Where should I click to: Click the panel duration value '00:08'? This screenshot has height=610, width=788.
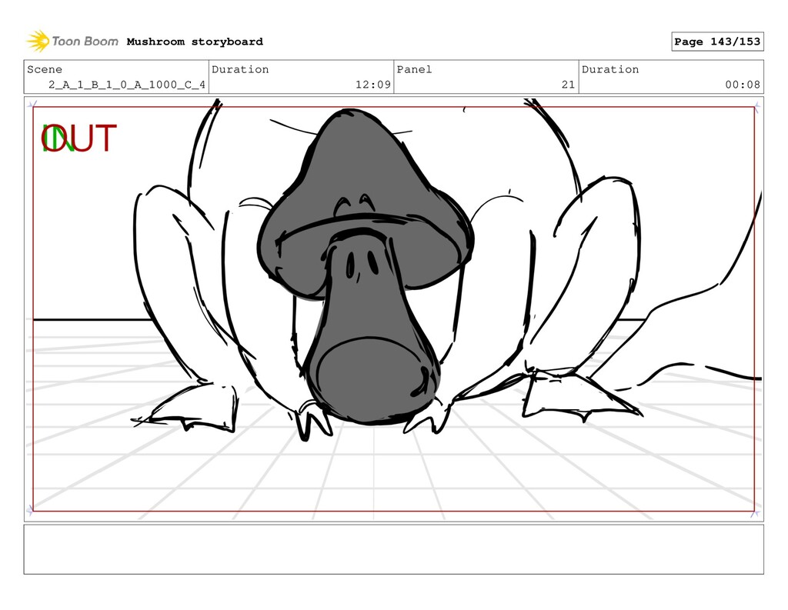coord(743,85)
